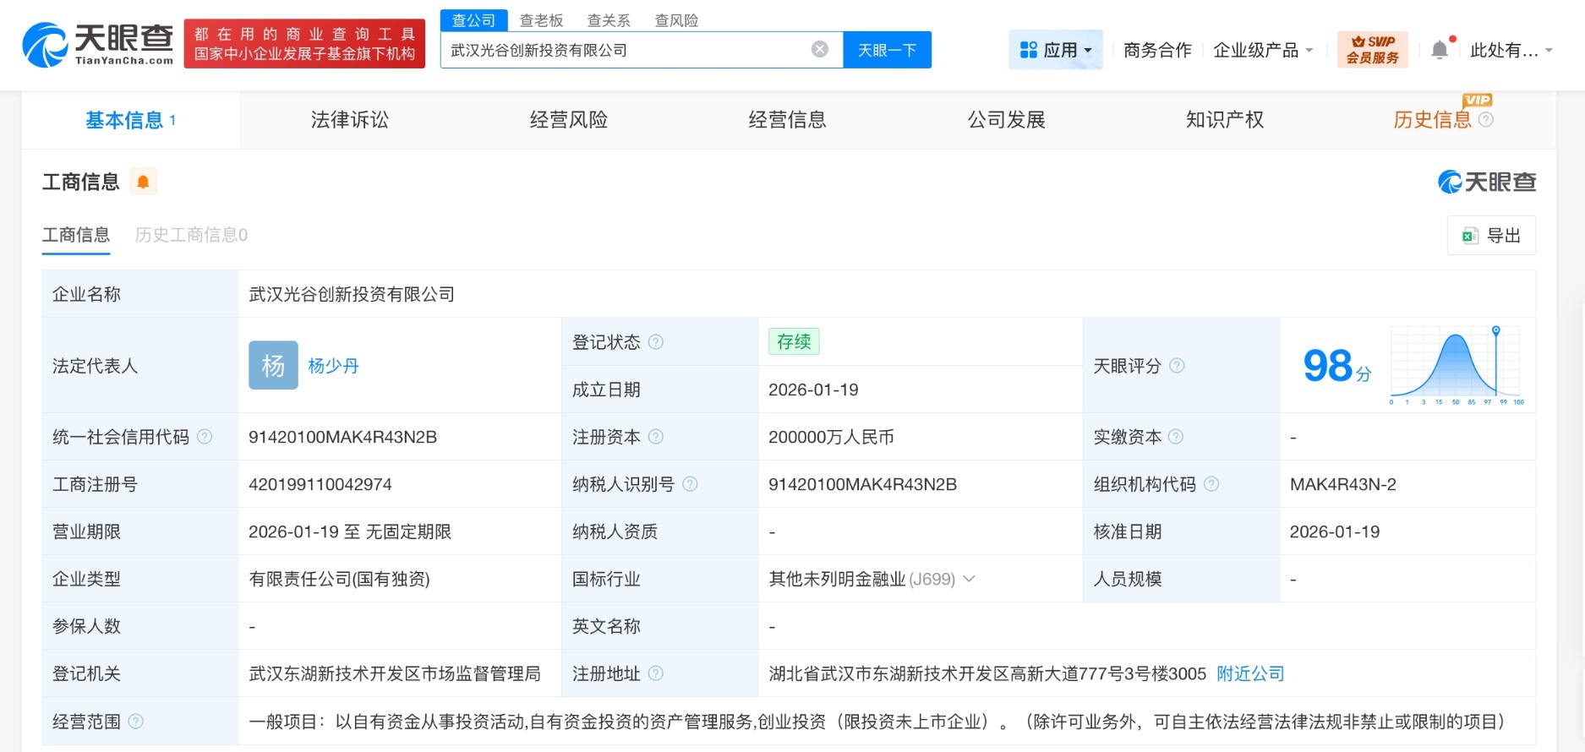Click help icon beside 经营范围

135,722
